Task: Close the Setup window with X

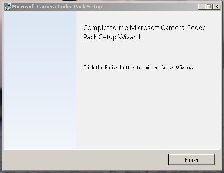Action: [217, 7]
